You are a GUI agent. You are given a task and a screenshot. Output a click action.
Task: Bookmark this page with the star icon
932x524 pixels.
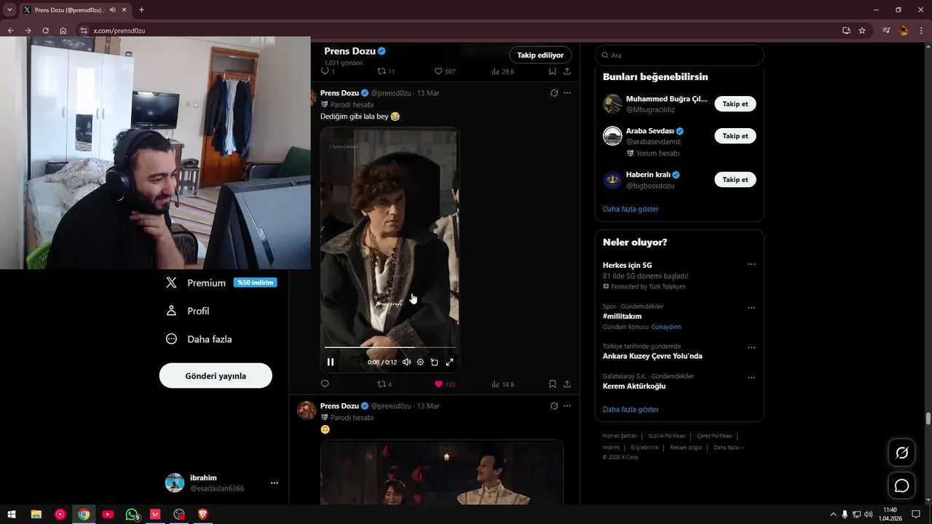(x=862, y=31)
